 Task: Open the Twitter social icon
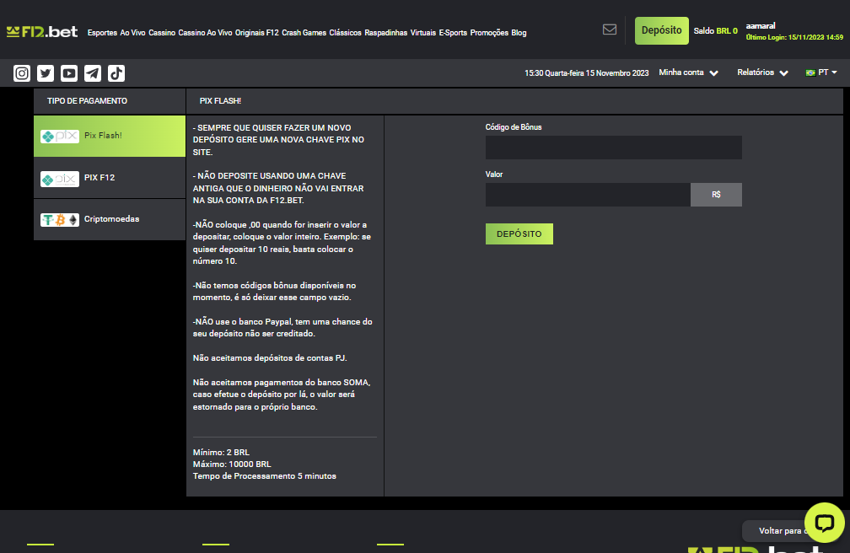(46, 73)
